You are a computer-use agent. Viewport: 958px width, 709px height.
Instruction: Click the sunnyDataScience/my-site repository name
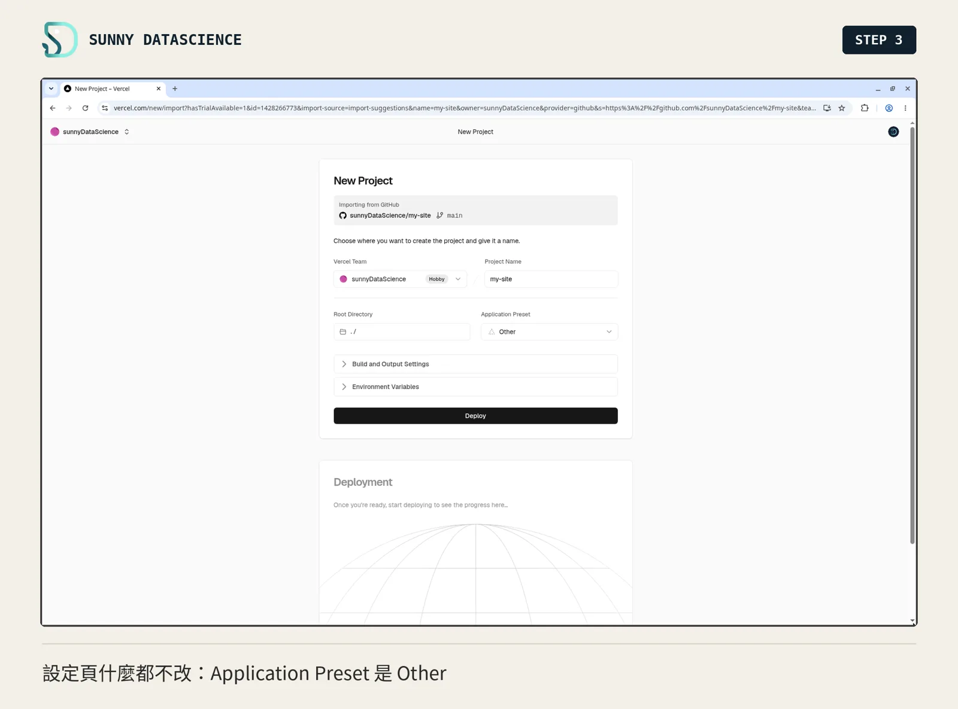click(390, 215)
